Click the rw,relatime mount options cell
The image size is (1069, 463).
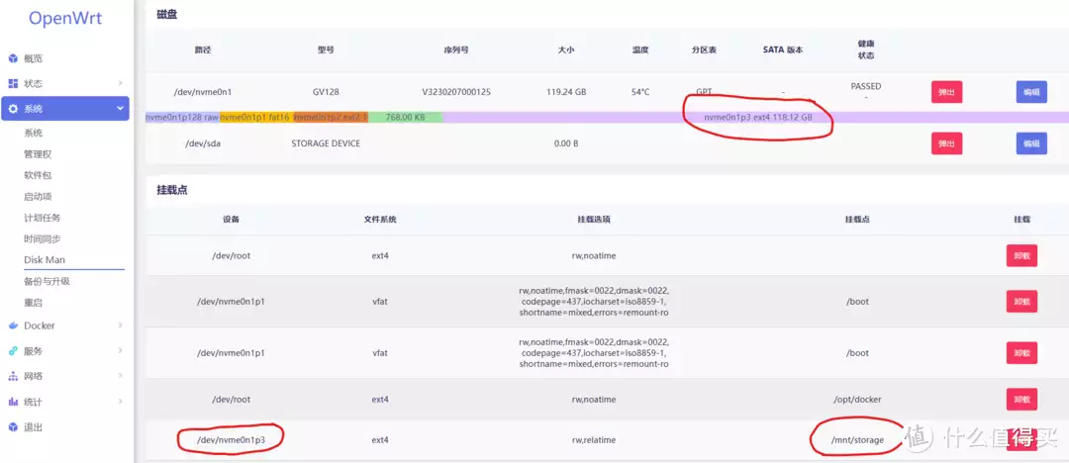pos(593,440)
